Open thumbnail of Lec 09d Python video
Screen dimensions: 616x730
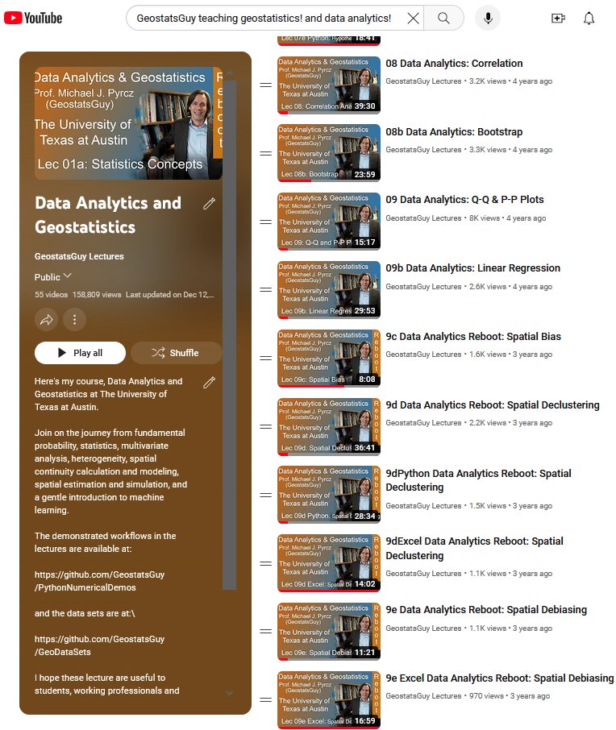tap(329, 495)
